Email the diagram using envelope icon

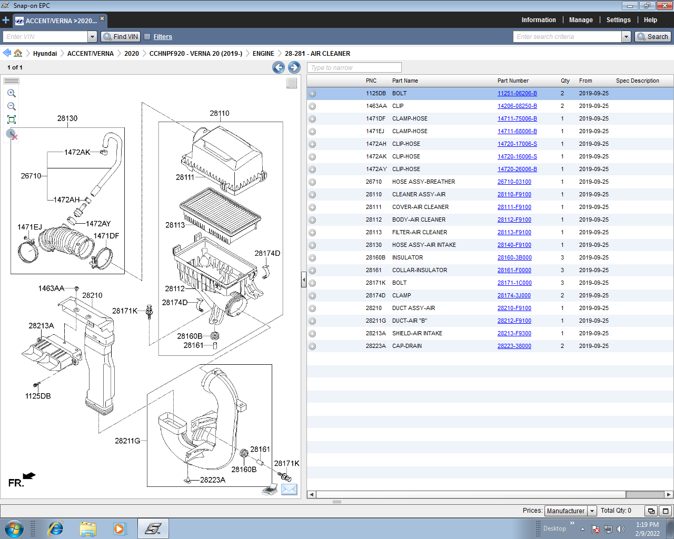(x=289, y=490)
